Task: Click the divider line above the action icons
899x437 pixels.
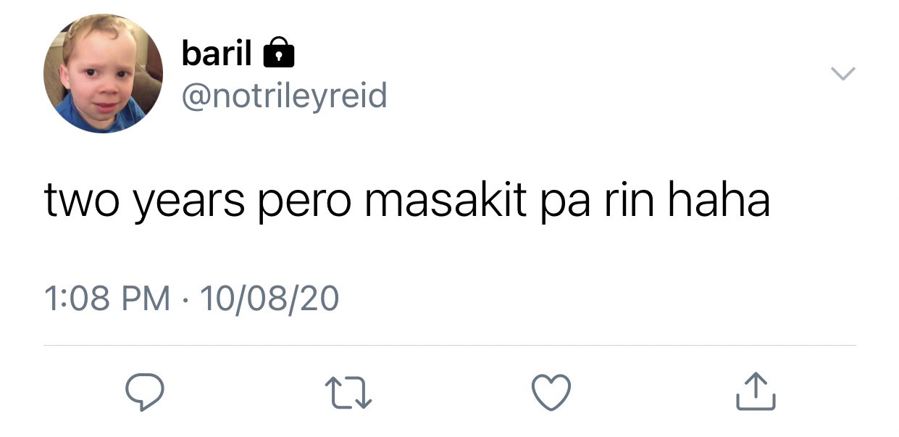Action: point(449,346)
